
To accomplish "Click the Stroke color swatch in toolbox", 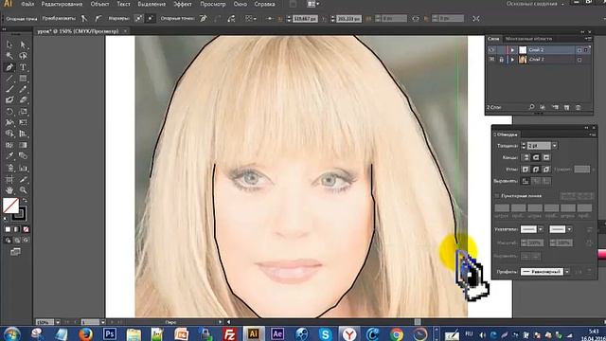I will click(19, 213).
